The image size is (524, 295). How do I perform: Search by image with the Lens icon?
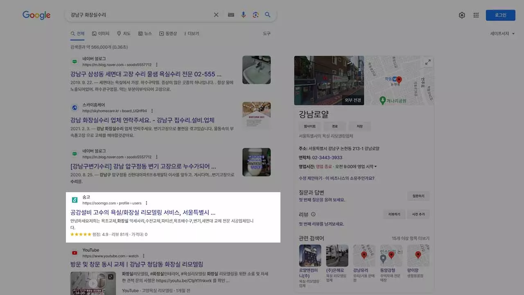tap(255, 15)
